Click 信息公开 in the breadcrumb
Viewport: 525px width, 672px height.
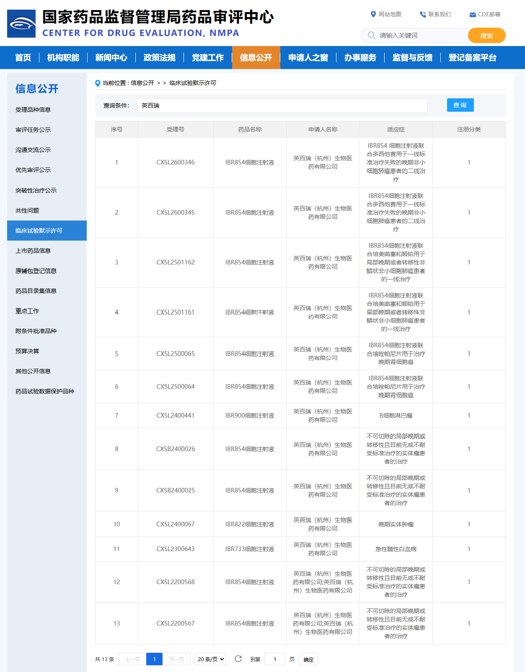pos(142,83)
